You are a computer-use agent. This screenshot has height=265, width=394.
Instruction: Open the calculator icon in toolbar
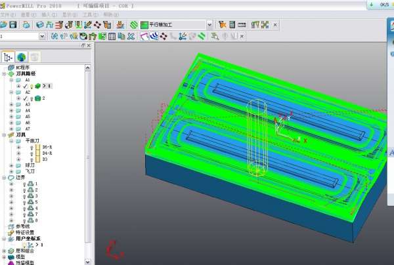click(232, 24)
